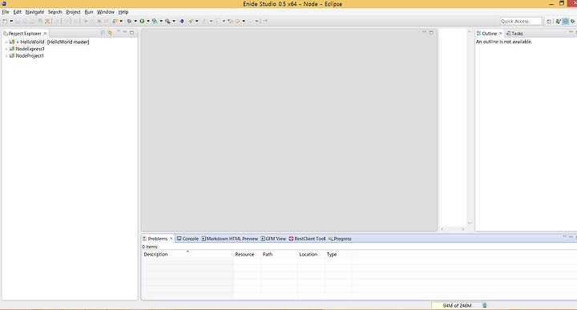Select the highlighted Node perspective icon
This screenshot has height=310, width=577.
click(x=566, y=22)
